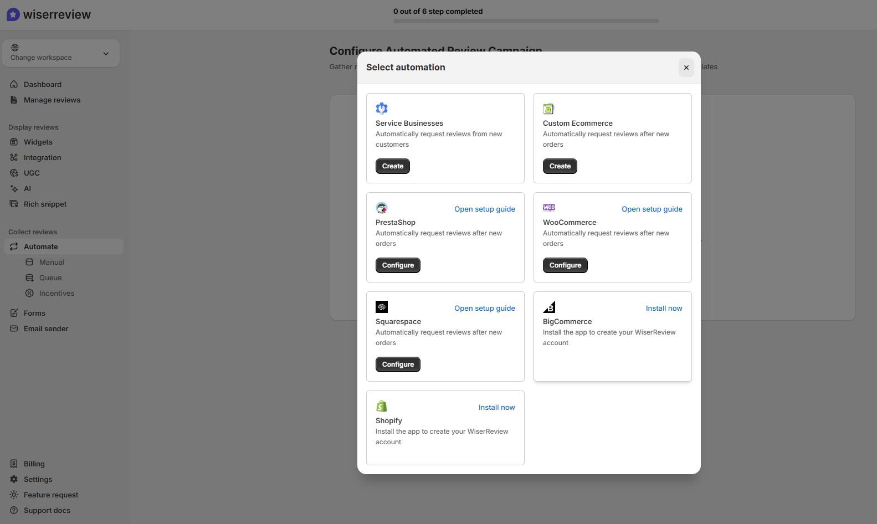The image size is (877, 524).
Task: Click the Queue submenu icon
Action: coord(29,278)
